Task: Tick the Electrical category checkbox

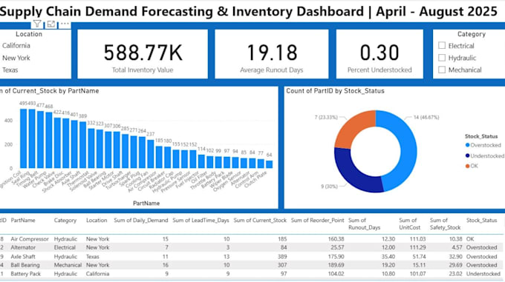Action: [x=442, y=46]
